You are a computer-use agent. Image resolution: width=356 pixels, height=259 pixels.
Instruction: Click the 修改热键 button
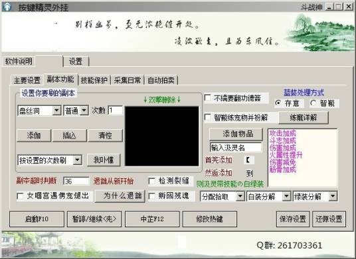pos(210,219)
